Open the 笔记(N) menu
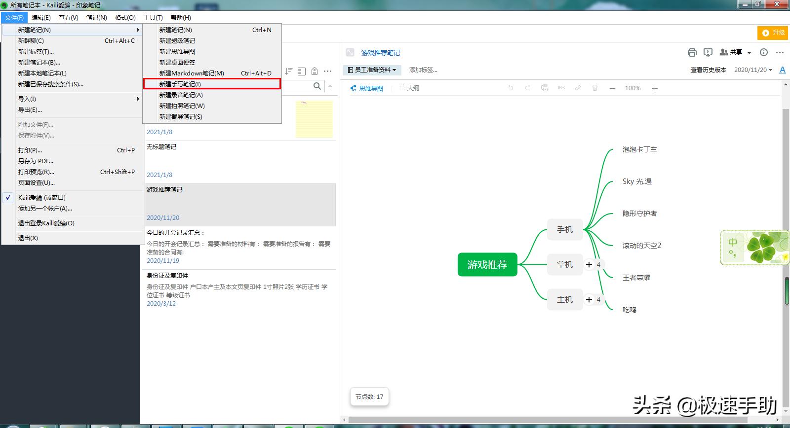The height and width of the screenshot is (428, 790). click(97, 18)
